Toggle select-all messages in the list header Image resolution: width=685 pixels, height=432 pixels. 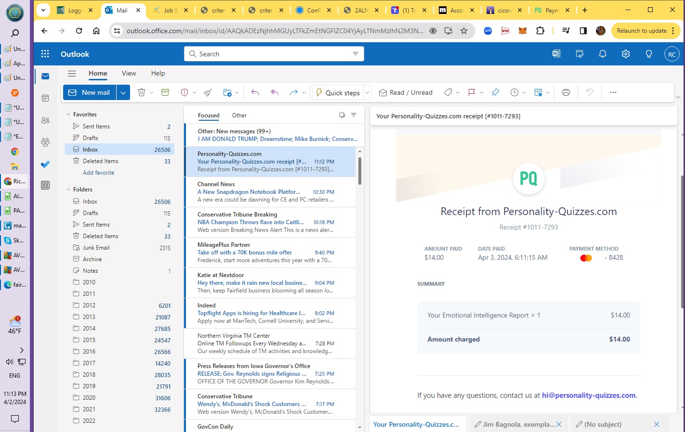342,115
